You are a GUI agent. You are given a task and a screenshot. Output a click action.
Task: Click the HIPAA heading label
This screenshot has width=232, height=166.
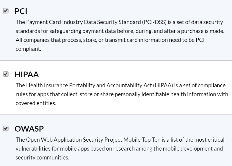[x=27, y=74]
